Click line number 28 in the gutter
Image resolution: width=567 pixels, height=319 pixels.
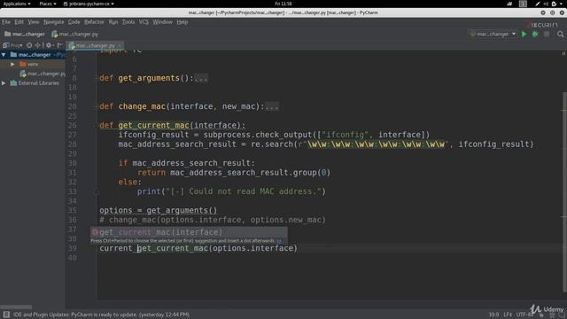click(73, 144)
